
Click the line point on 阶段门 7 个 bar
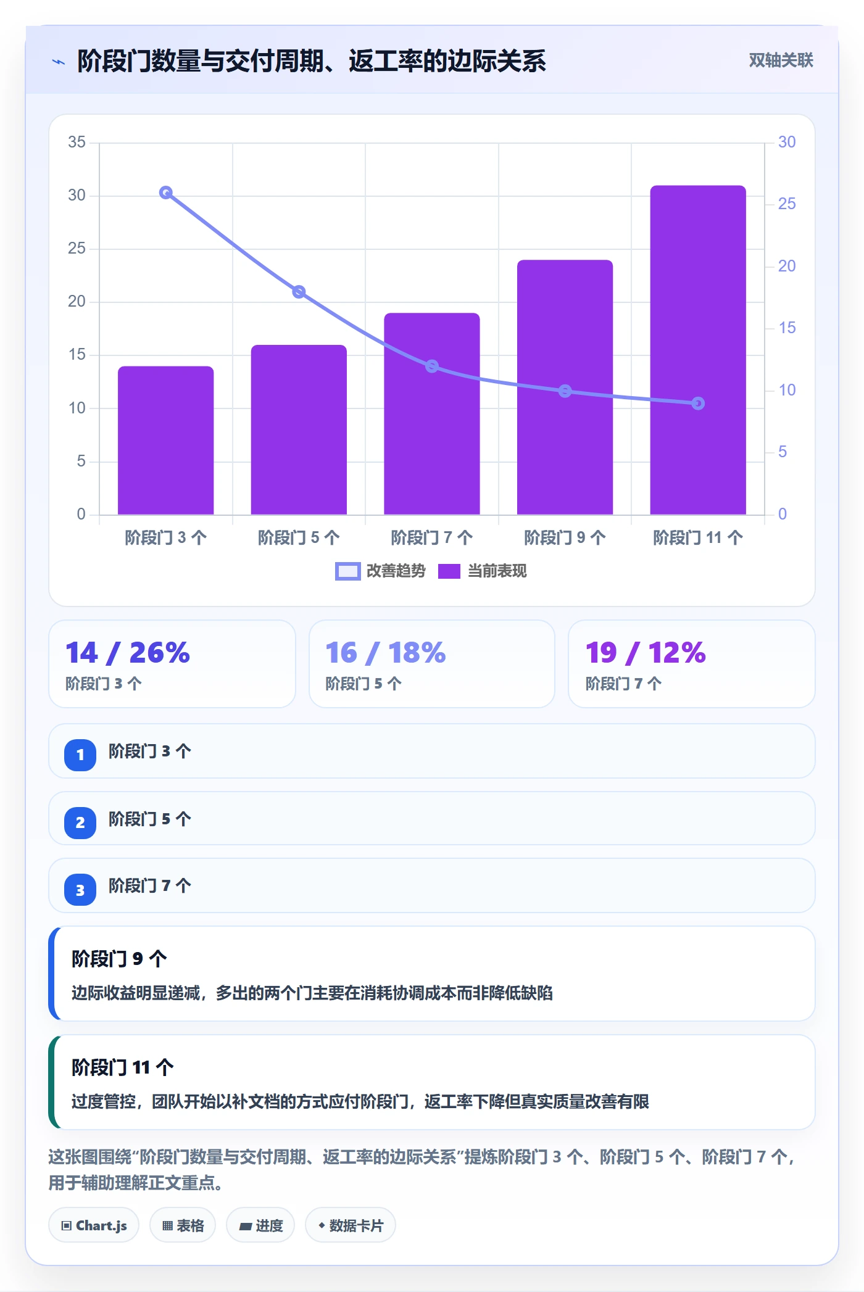432,366
